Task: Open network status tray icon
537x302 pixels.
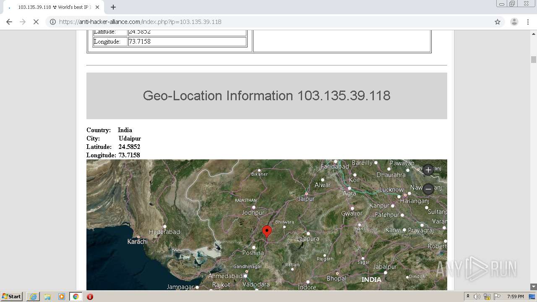Action: (x=487, y=297)
